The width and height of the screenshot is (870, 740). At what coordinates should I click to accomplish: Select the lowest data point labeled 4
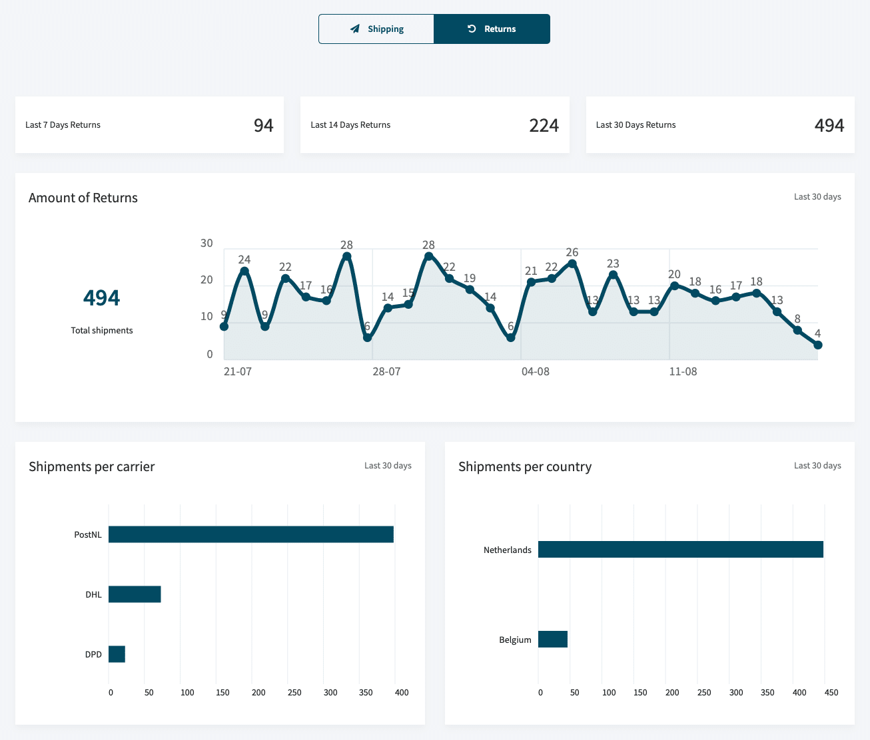(x=818, y=345)
